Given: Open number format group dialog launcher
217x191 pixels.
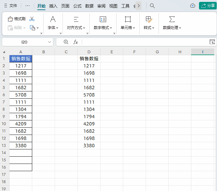Looking at the screenshot, I should (114, 33).
